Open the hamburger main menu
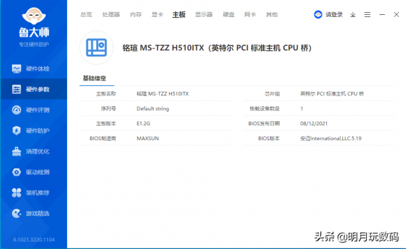406x249 pixels. click(x=367, y=15)
